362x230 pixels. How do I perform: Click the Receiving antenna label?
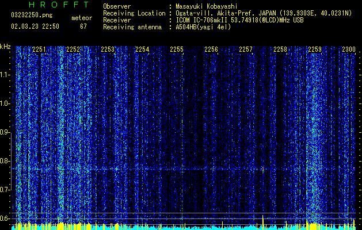point(132,27)
